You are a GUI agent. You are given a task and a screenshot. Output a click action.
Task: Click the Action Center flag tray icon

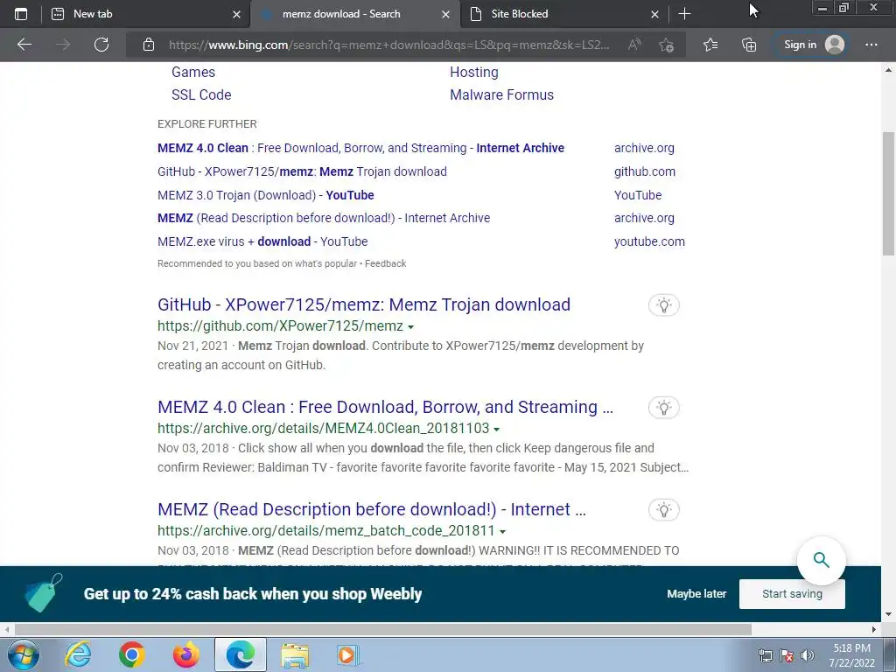point(787,655)
